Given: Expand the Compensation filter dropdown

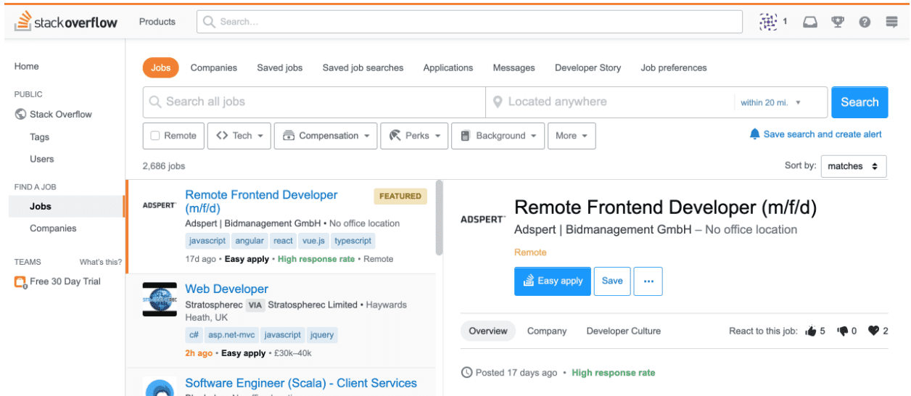Looking at the screenshot, I should 325,136.
